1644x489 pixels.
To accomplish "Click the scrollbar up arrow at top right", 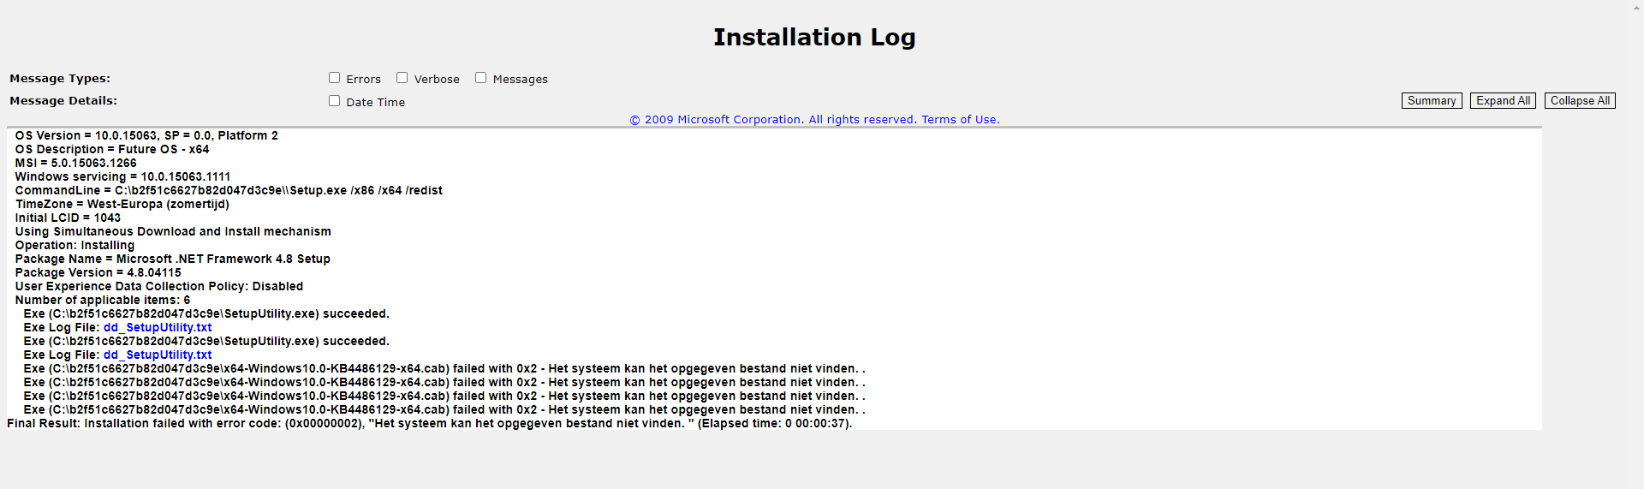I will pos(1637,7).
